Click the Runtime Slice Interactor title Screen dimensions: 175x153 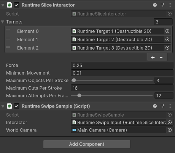[48, 5]
